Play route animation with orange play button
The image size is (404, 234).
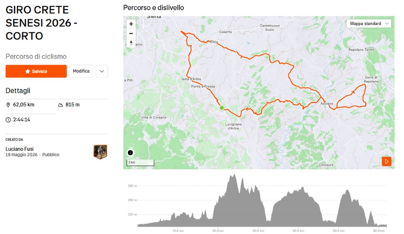pos(386,161)
